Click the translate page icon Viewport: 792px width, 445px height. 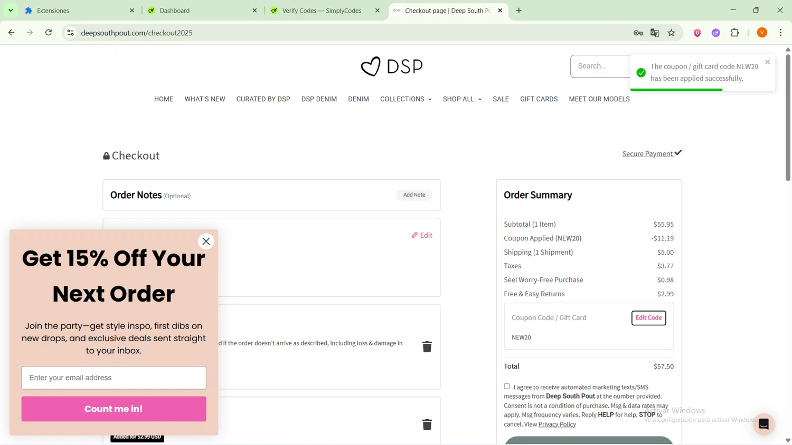655,33
